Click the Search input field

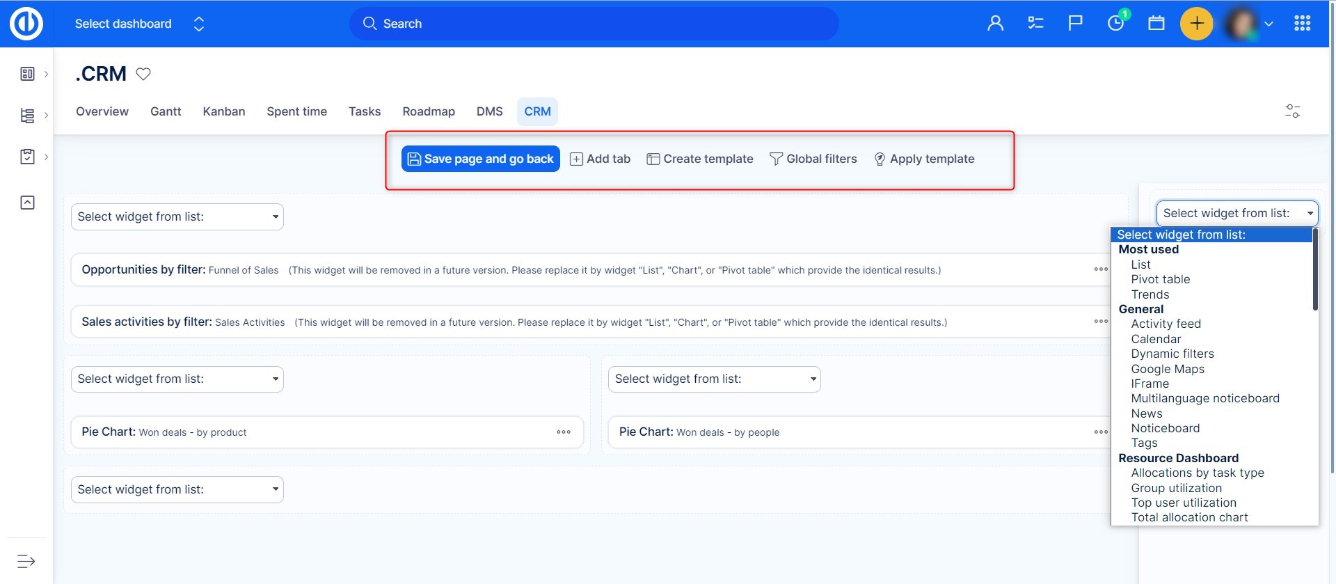pos(594,24)
